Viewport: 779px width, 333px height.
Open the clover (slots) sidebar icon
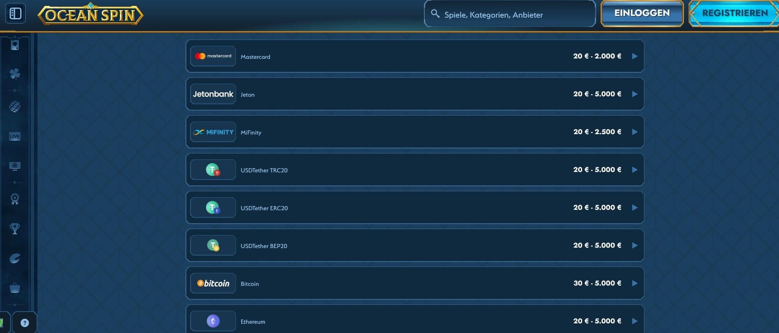[x=15, y=74]
